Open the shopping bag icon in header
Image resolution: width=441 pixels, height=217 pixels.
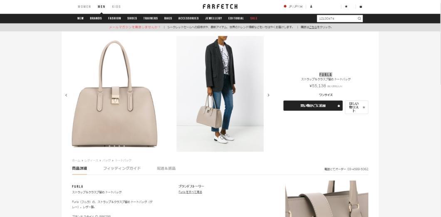(361, 7)
